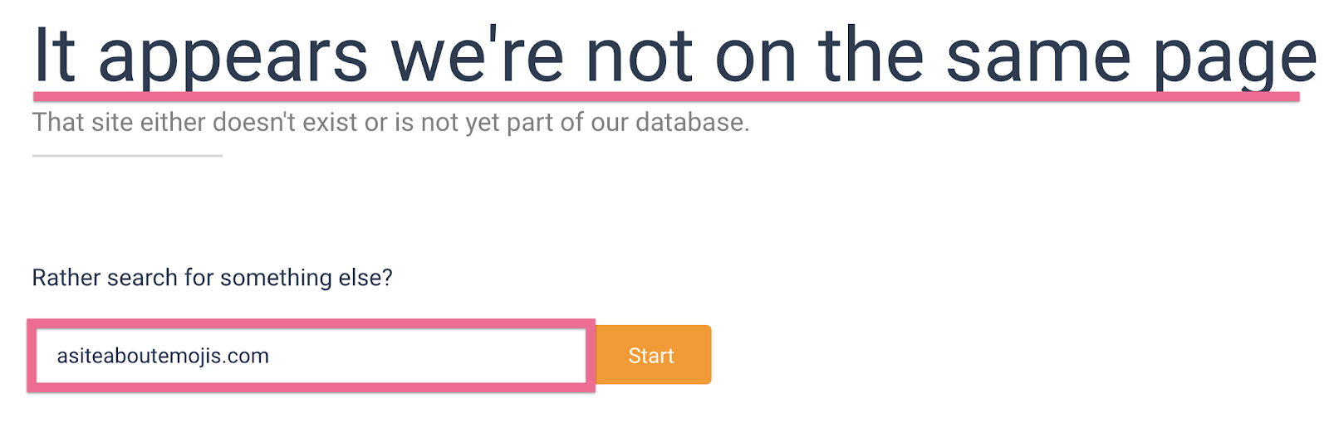Click the word "yet" in the subtitle

[x=483, y=124]
